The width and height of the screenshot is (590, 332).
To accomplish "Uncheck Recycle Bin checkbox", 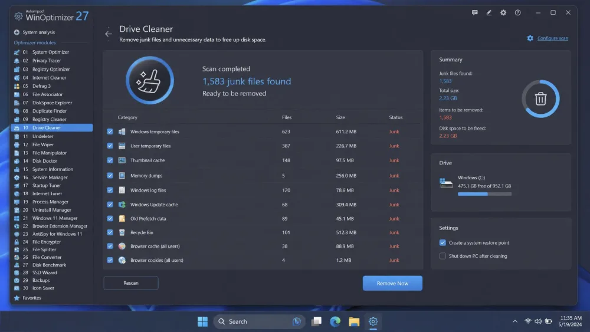I will (x=110, y=232).
